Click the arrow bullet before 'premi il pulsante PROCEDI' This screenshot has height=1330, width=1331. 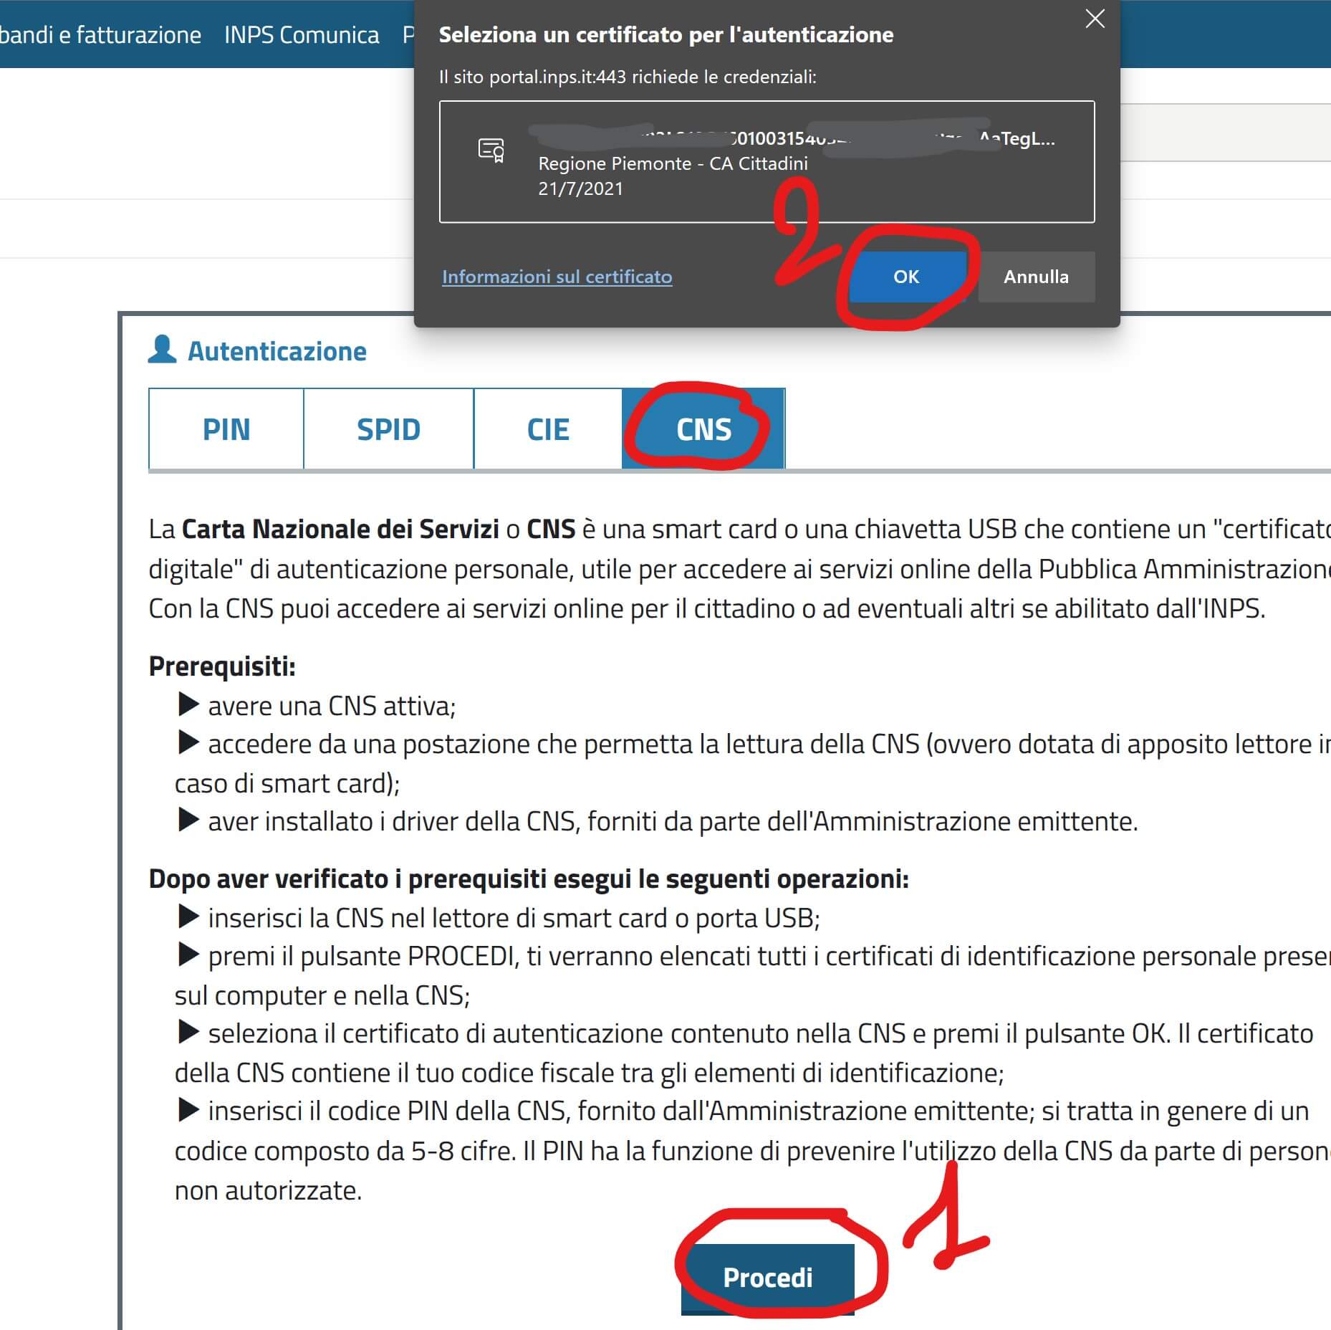[188, 955]
